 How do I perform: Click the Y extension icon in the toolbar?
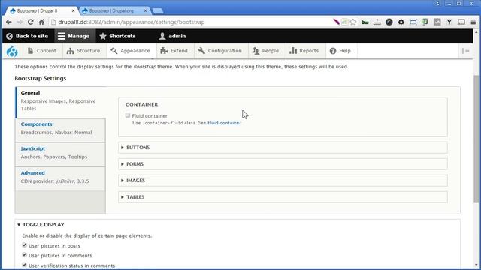449,22
